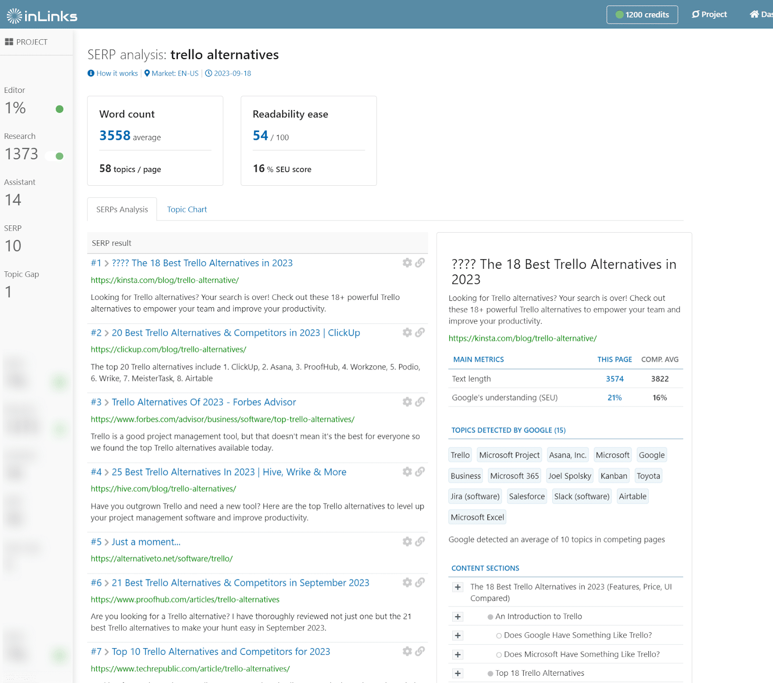Expand 'Top 18 Trello Alternatives' section
The height and width of the screenshot is (683, 773).
tap(458, 673)
